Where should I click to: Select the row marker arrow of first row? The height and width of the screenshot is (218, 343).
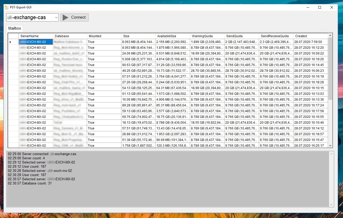pyautogui.click(x=11, y=42)
